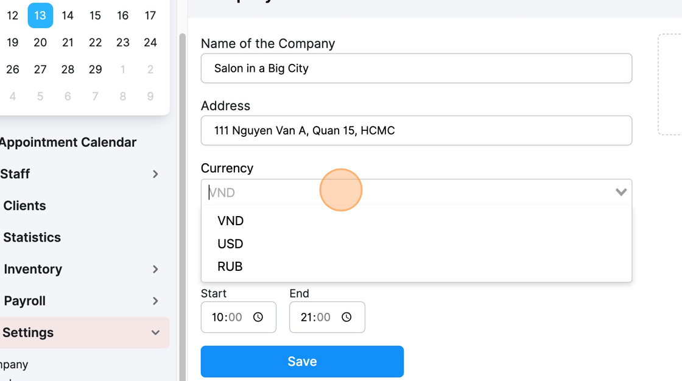Select day 24 in the calendar
Screen dimensions: 682x381
(150, 43)
